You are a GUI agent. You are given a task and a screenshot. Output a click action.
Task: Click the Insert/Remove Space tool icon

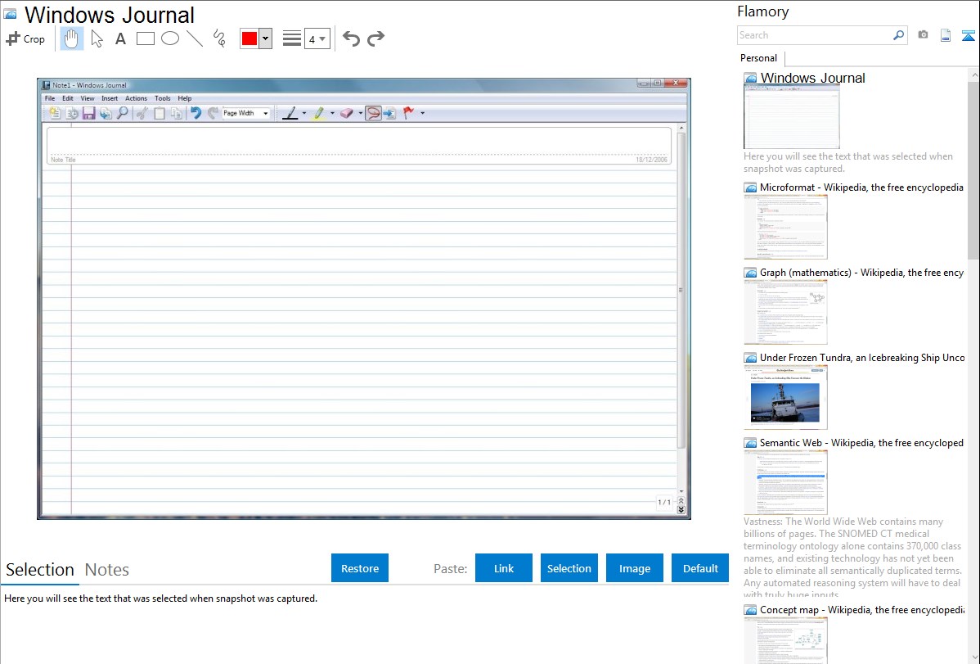click(x=390, y=113)
